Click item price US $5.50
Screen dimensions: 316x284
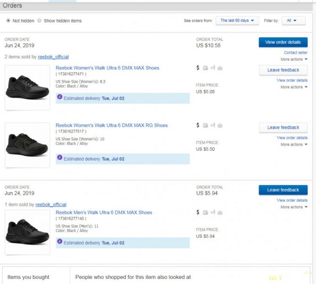[205, 149]
